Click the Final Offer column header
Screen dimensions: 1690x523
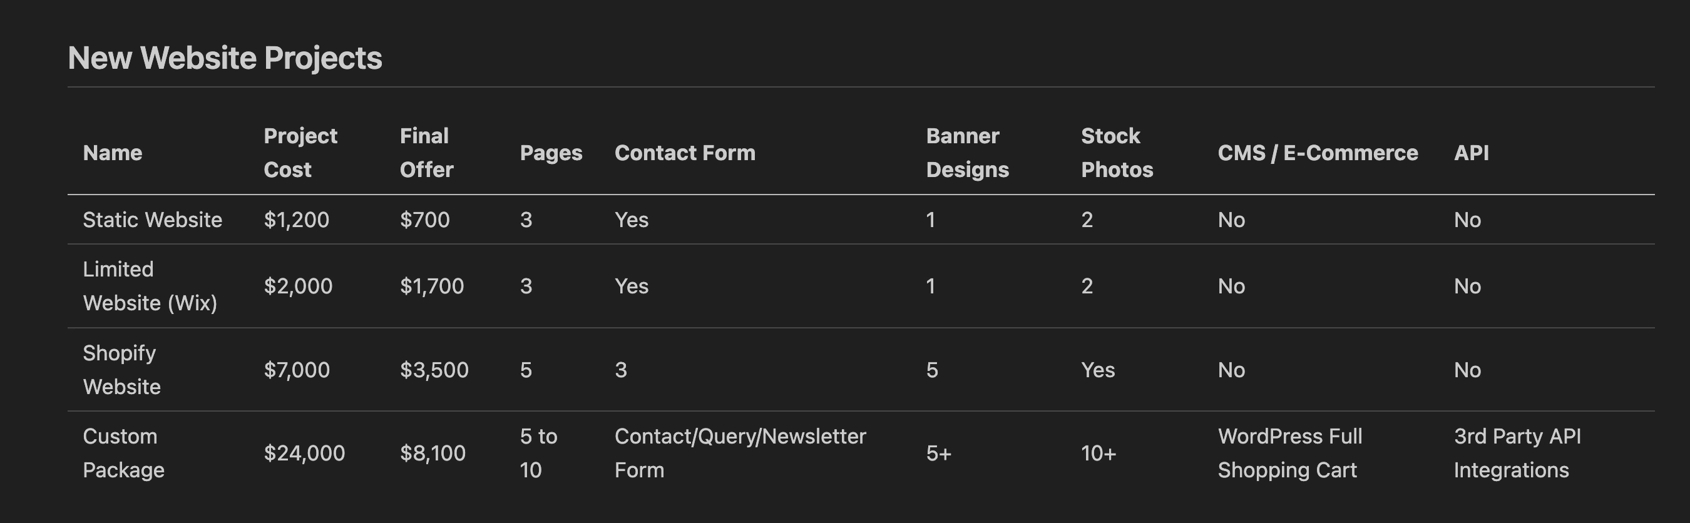click(426, 153)
